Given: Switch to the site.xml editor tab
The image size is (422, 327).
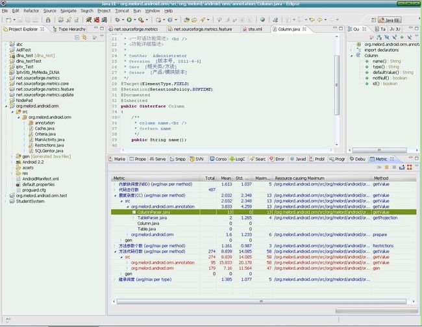Looking at the screenshot, I should (x=253, y=29).
